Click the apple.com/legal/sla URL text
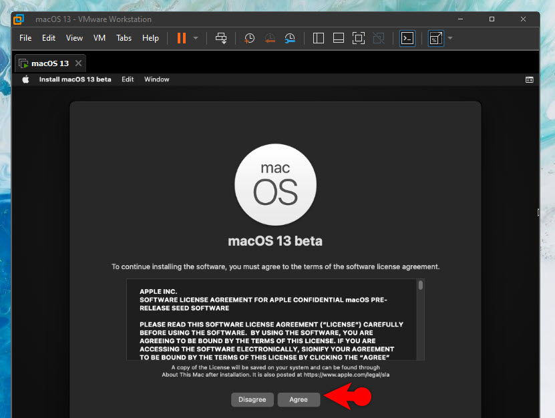 [347, 375]
